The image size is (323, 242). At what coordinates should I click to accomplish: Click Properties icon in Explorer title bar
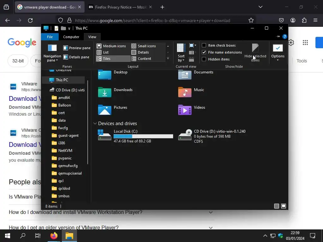point(56,28)
